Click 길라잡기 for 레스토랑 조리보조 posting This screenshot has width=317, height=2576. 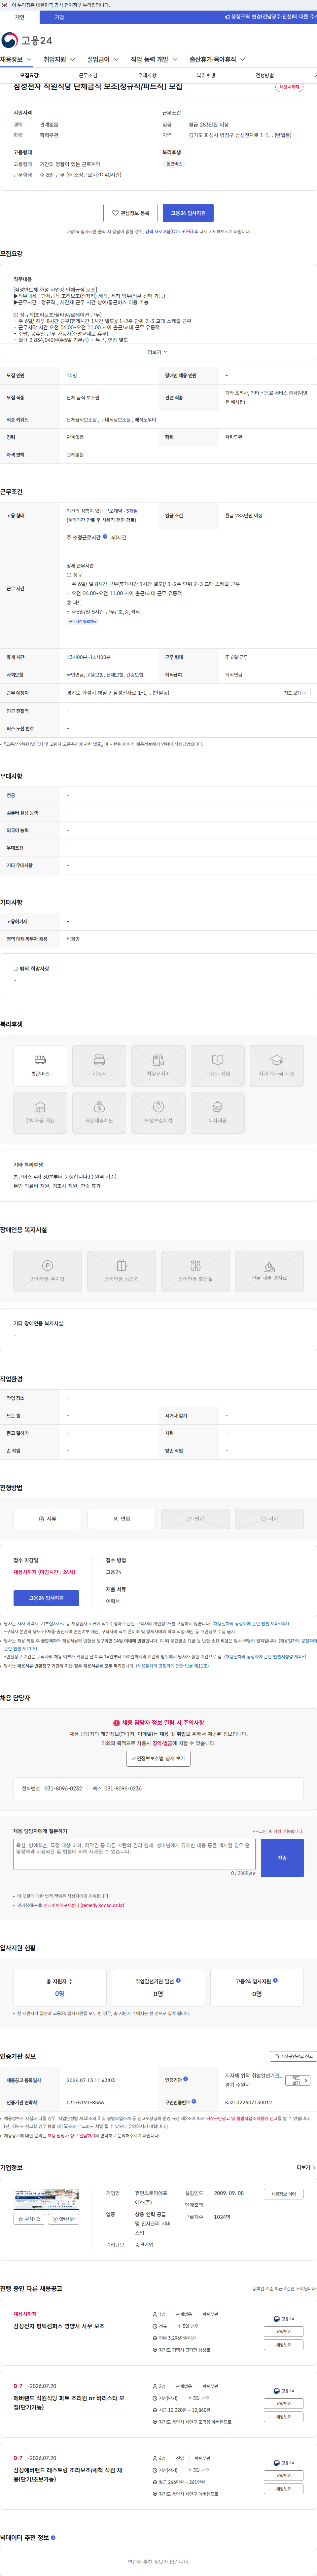click(284, 2475)
